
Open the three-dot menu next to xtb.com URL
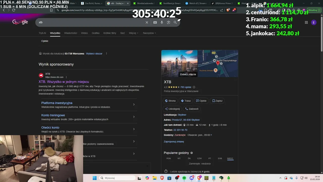click(66, 77)
